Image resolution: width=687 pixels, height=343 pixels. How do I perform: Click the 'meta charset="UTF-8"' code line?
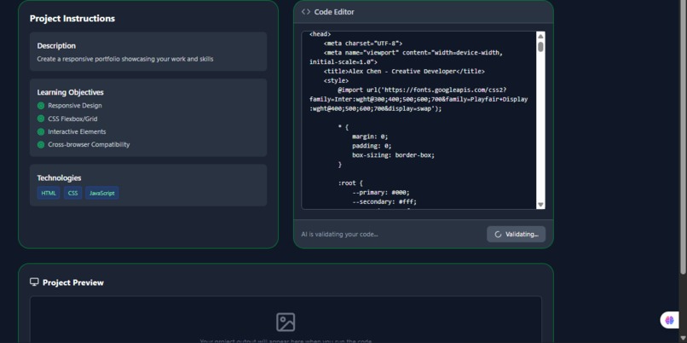tap(363, 43)
